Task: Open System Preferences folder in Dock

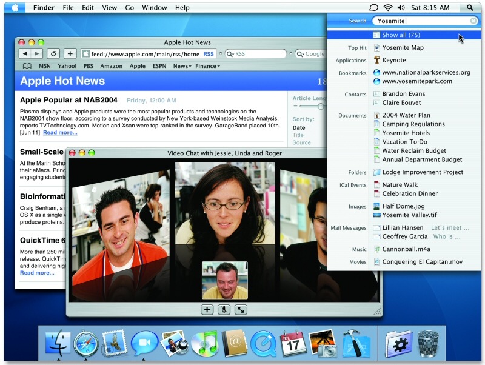Action: click(399, 344)
